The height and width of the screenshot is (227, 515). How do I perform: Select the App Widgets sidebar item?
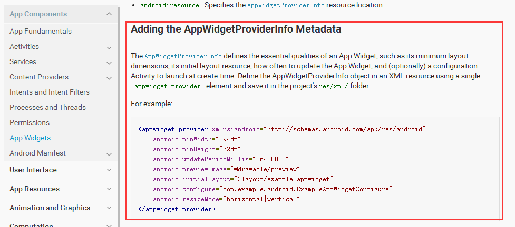[30, 138]
